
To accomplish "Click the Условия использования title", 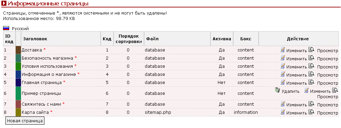I will (47, 66).
